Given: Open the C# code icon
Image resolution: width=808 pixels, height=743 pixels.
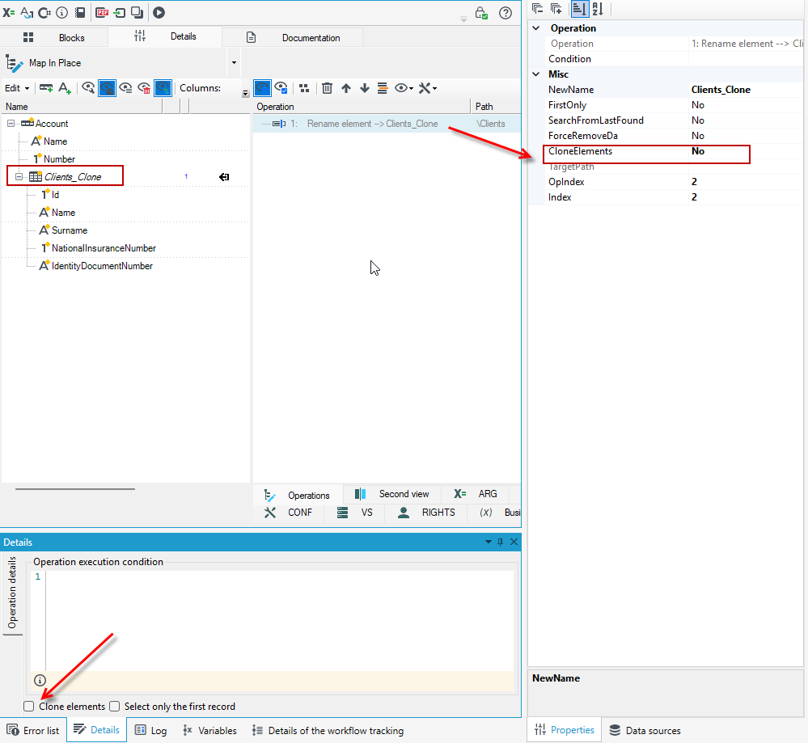Looking at the screenshot, I should 44,12.
